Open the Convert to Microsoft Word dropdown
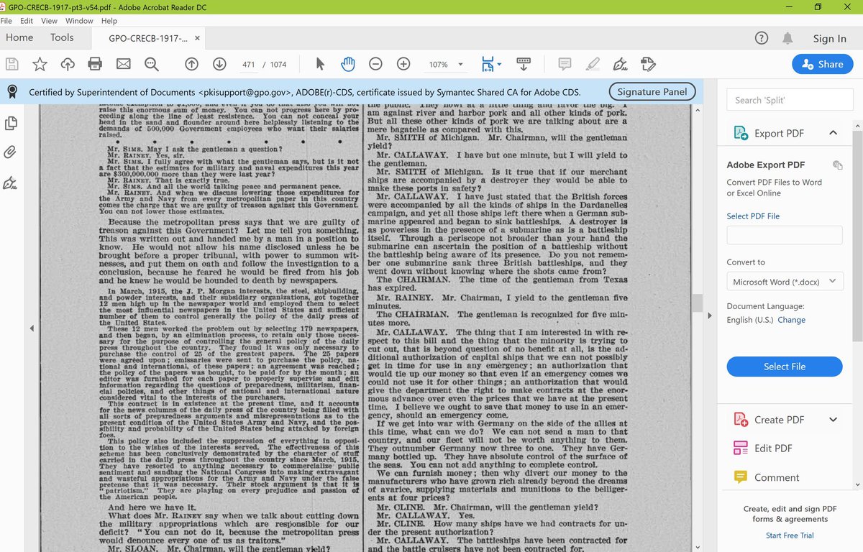Screen dimensions: 863x552 pos(784,282)
